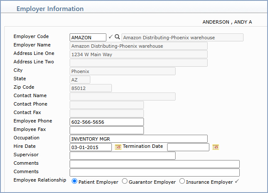This screenshot has height=193, width=268.
Task: Click the first Comments input line
Action: pyautogui.click(x=154, y=164)
